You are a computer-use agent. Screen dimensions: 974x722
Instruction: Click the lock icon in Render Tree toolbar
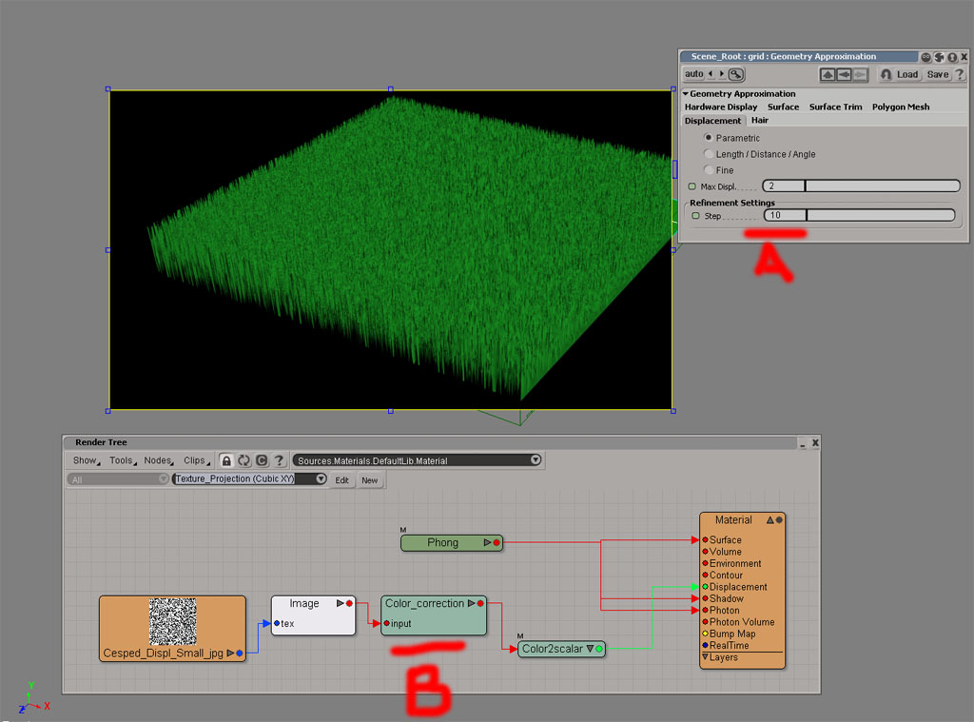(226, 460)
